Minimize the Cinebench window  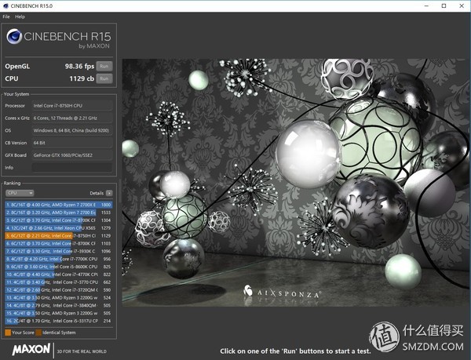pyautogui.click(x=426, y=6)
